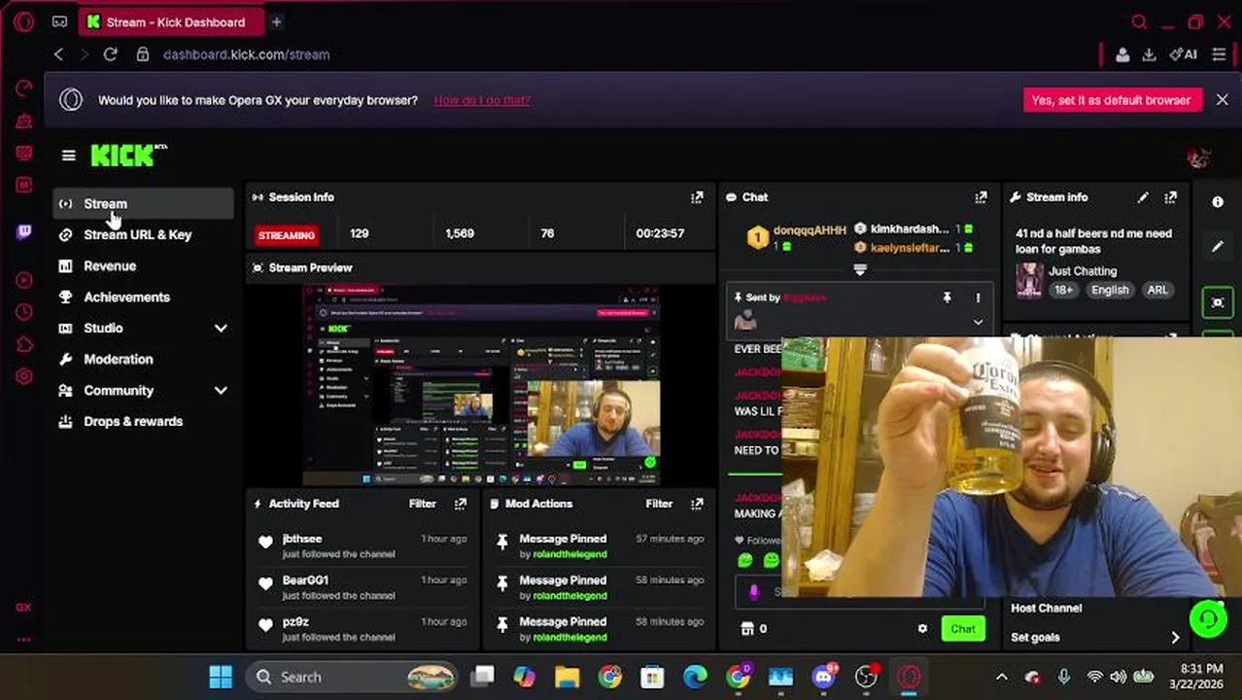Screen dimensions: 1242x700
Task: Send message with green Chat button
Action: [962, 629]
